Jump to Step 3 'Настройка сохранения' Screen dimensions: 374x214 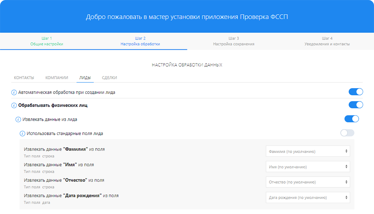(234, 41)
